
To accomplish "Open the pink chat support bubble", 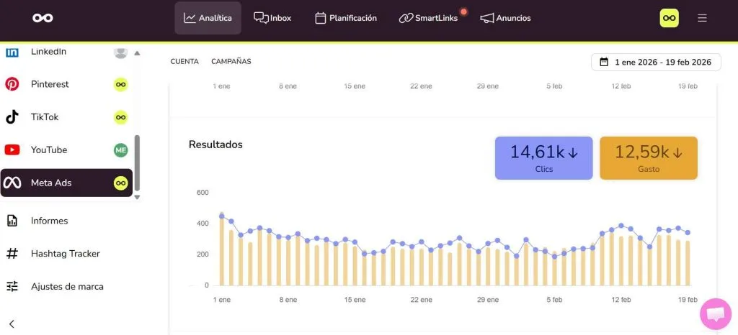I will coord(716,314).
